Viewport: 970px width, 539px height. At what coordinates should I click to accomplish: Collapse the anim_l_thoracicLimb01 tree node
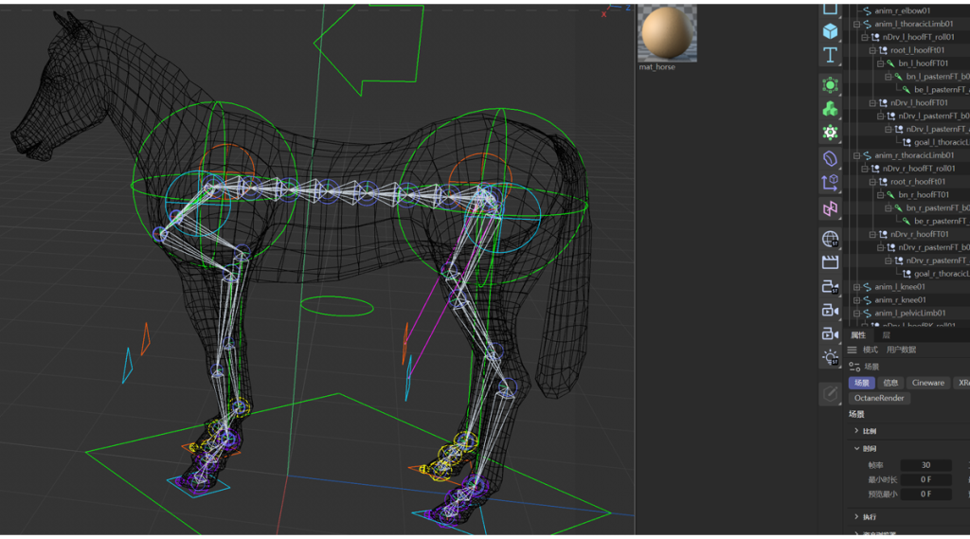pyautogui.click(x=857, y=25)
